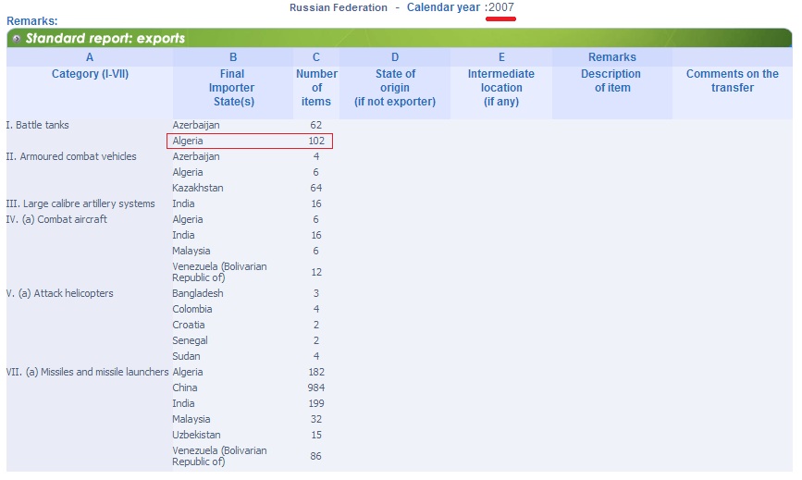Select the Category (I-VII) column header
Viewport: 802px width, 480px height.
pyautogui.click(x=90, y=74)
